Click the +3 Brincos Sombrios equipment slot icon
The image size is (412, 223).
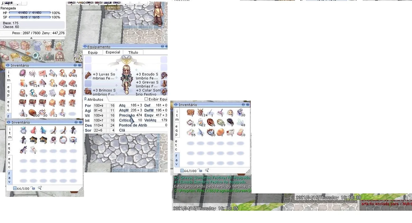pyautogui.click(x=88, y=92)
